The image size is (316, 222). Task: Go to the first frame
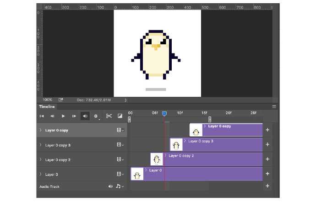click(x=42, y=116)
